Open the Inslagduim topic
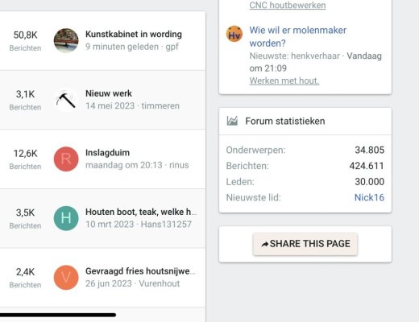This screenshot has height=322, width=419. [107, 153]
